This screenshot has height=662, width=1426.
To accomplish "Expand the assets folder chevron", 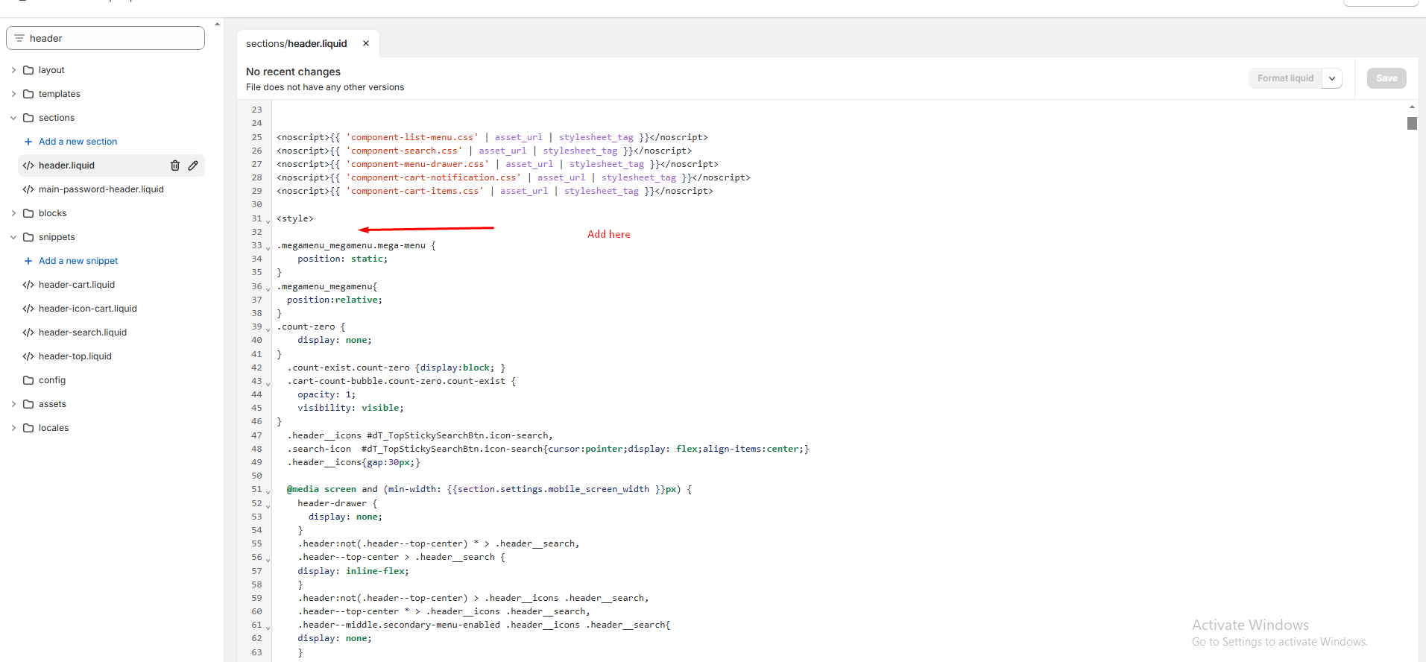I will (x=13, y=404).
